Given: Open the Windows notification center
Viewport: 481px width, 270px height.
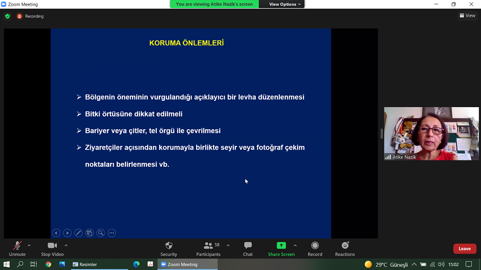Looking at the screenshot, I should click(468, 265).
